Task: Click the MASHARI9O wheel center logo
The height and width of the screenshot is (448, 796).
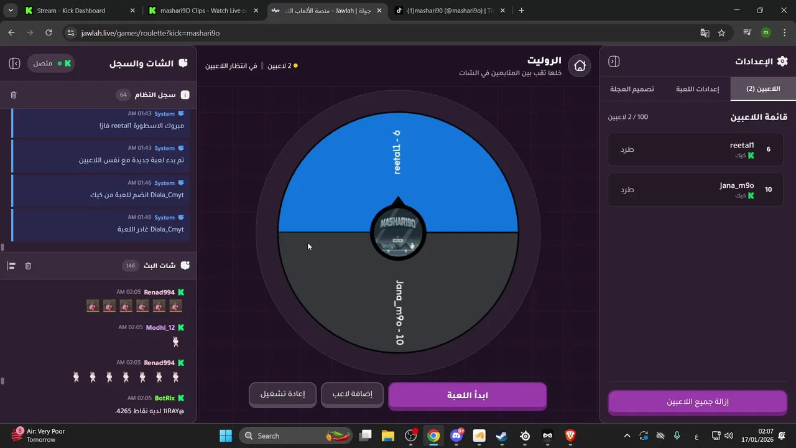Action: coord(398,232)
